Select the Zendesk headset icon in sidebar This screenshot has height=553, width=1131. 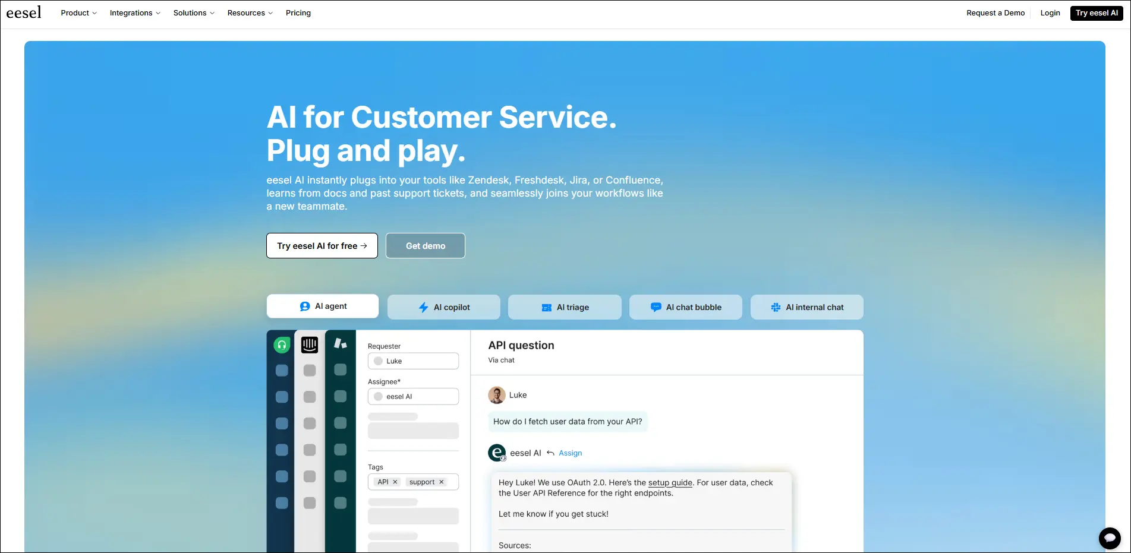(281, 345)
